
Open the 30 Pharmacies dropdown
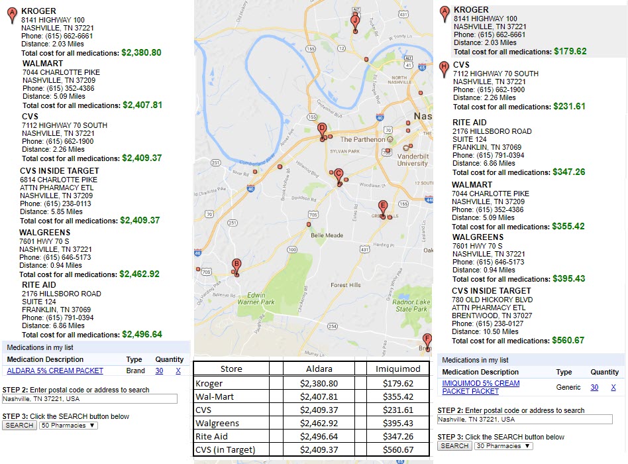tap(503, 445)
